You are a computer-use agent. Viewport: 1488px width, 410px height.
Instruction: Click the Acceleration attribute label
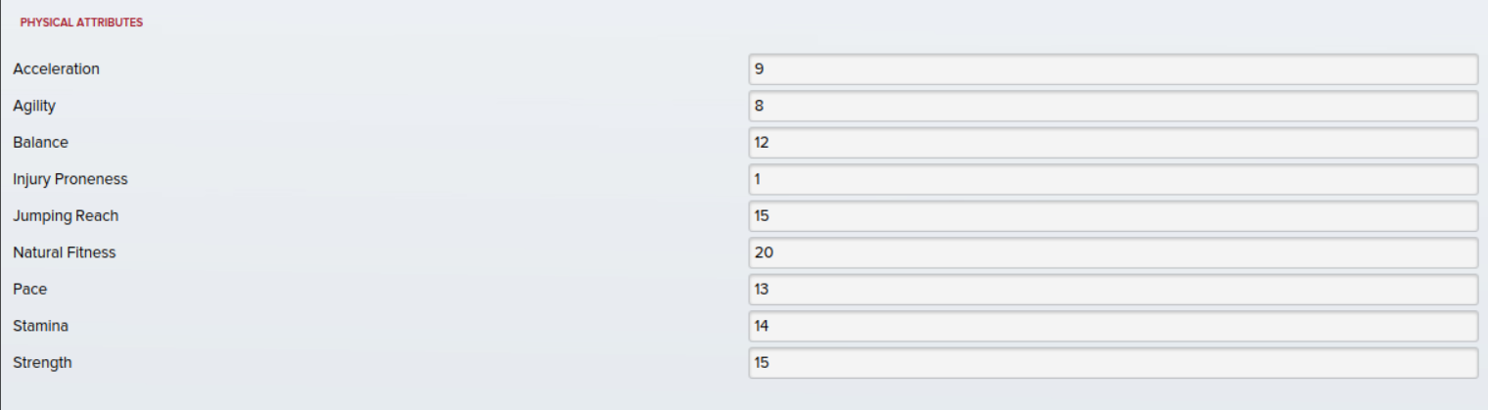click(x=56, y=69)
